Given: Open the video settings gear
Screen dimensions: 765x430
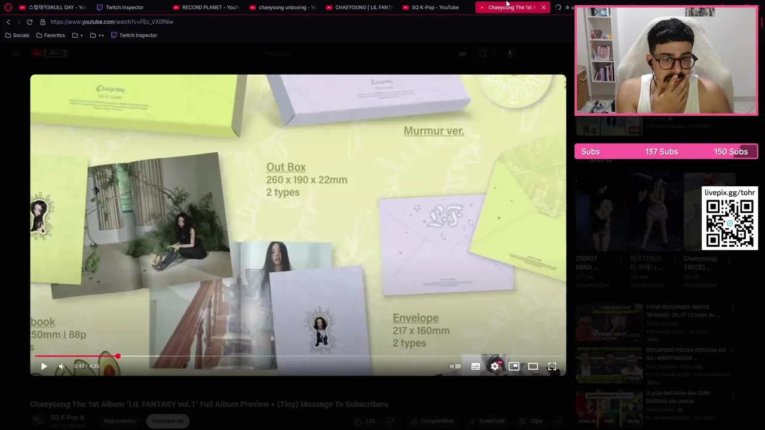Looking at the screenshot, I should (x=495, y=366).
